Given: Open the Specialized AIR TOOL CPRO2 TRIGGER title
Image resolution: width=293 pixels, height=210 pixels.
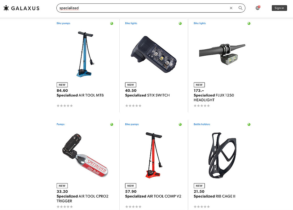Looking at the screenshot, I should point(82,199).
